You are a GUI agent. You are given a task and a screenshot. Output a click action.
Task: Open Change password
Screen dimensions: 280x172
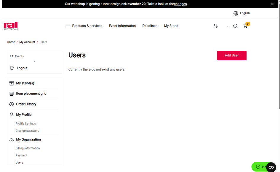click(x=27, y=131)
